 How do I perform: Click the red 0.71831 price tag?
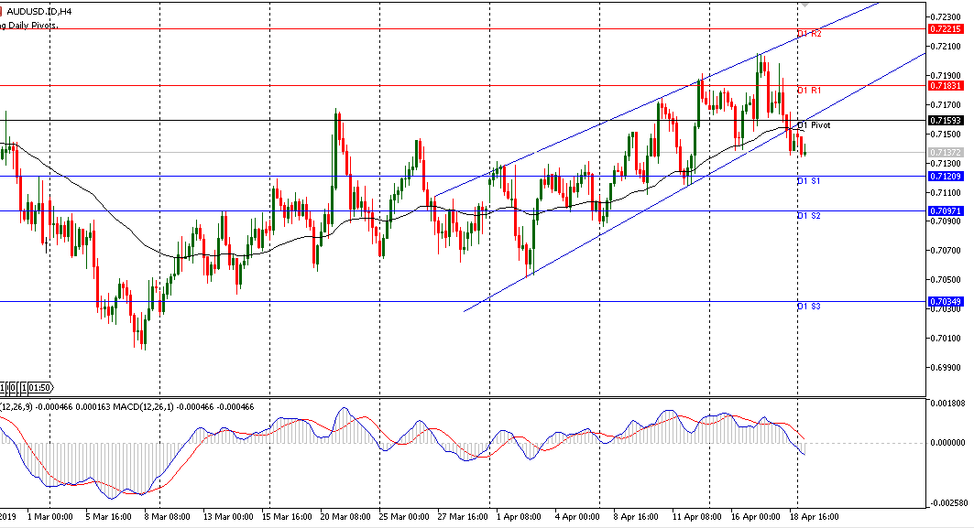pos(946,86)
